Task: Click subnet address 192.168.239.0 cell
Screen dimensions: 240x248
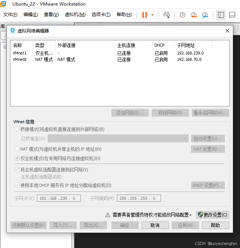Action: (x=190, y=53)
